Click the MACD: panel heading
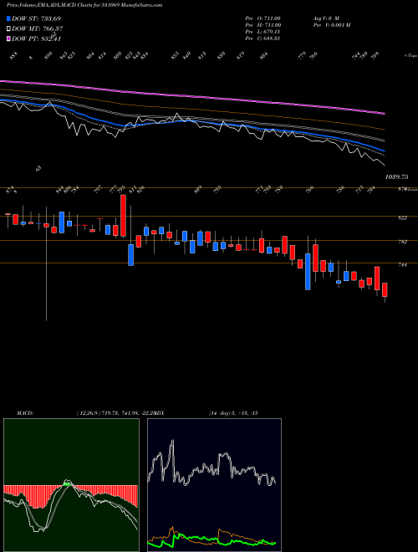 (25, 413)
